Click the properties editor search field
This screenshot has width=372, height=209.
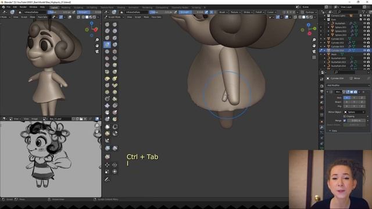(x=345, y=72)
